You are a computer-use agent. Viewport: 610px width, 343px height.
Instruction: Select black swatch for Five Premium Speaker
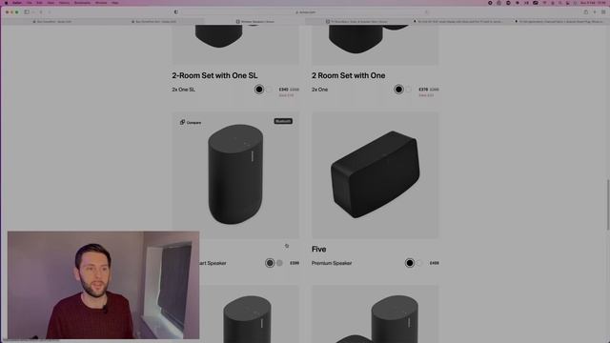click(409, 263)
